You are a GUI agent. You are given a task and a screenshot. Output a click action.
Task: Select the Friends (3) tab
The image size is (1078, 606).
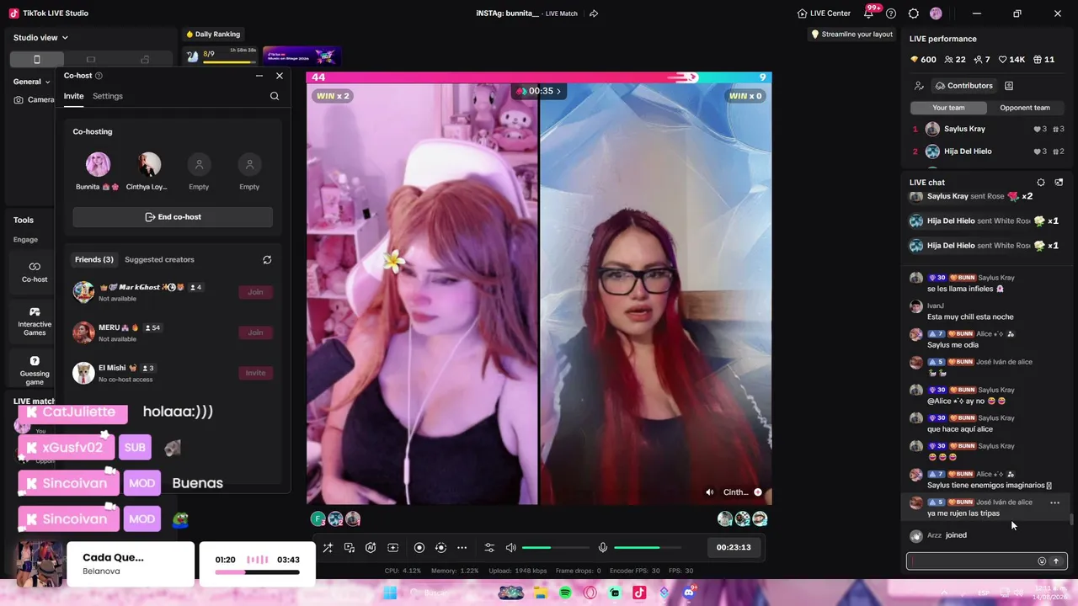[93, 259]
